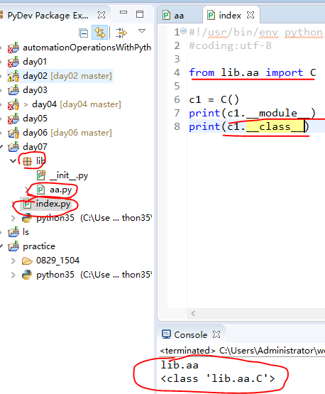Click the __init__.py file icon
Screen dimensions: 325x394
[x=41, y=175]
